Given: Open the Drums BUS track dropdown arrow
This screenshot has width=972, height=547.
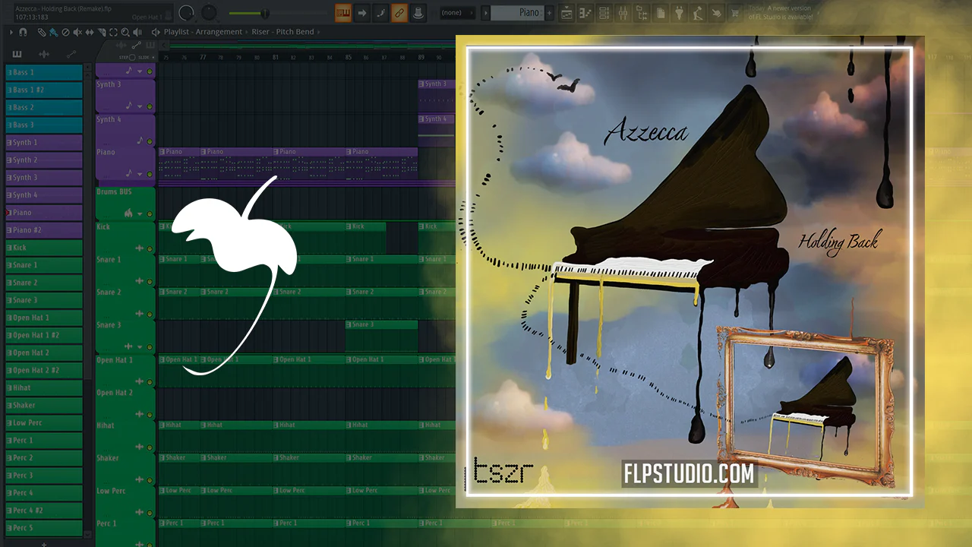Looking at the screenshot, I should [140, 214].
